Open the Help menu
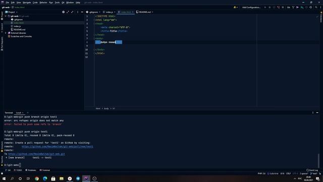 (78, 3)
